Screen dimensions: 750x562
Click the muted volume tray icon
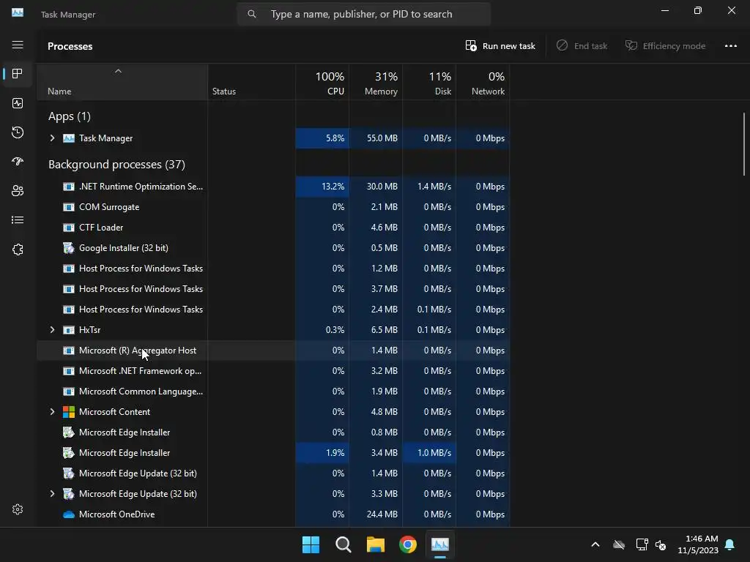661,544
